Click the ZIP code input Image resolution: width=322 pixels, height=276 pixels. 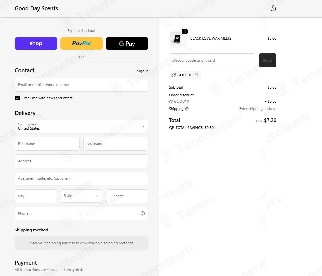pyautogui.click(x=127, y=196)
